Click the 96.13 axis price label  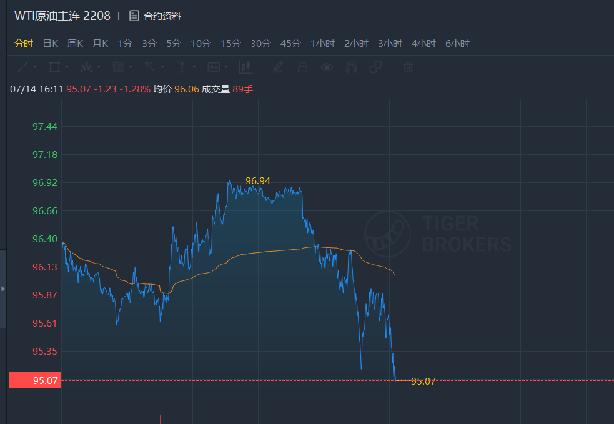coord(44,267)
